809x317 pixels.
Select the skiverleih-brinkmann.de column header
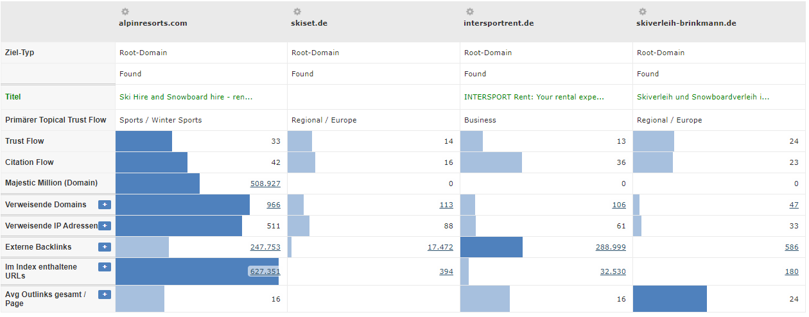(x=686, y=23)
